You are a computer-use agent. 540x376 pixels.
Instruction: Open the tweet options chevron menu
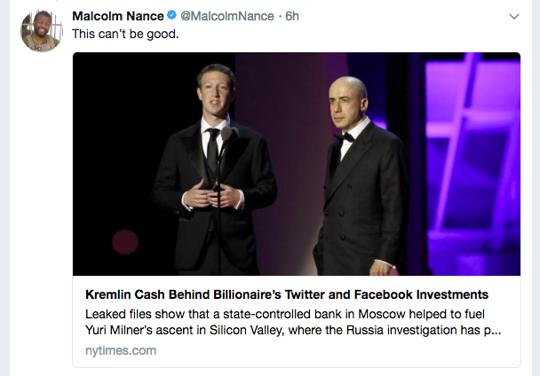(513, 17)
